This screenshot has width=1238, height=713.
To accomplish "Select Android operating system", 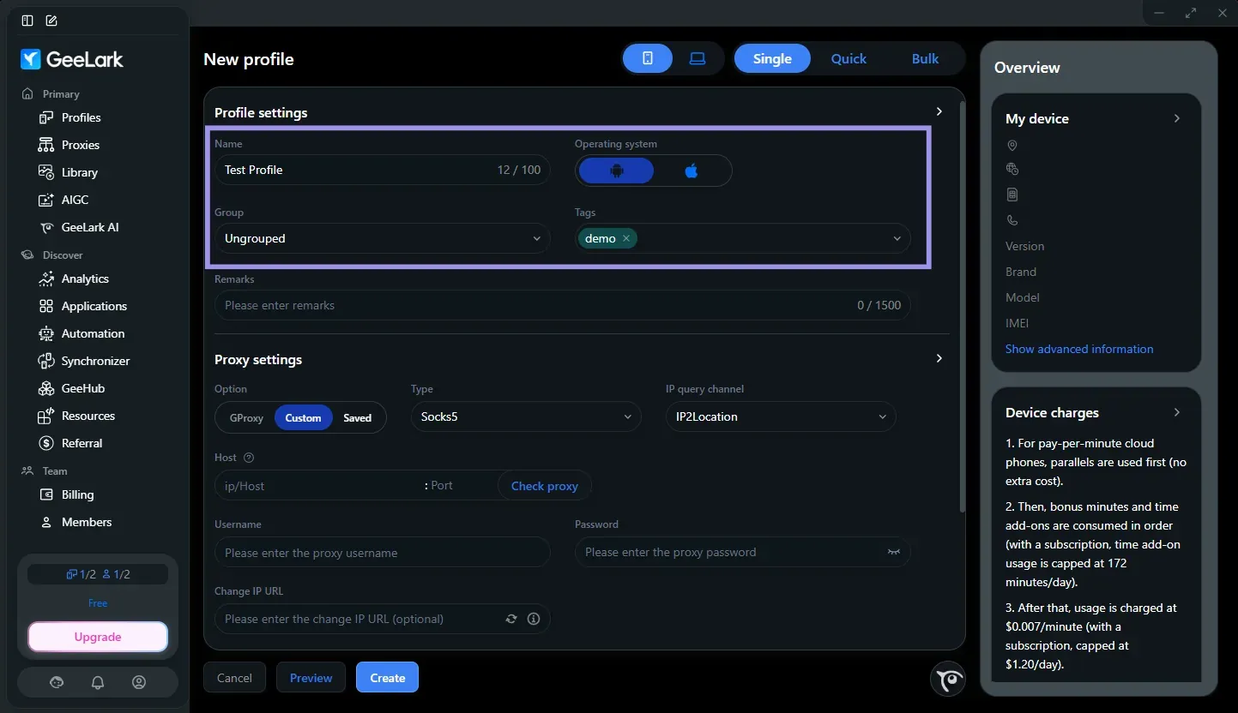I will (616, 171).
